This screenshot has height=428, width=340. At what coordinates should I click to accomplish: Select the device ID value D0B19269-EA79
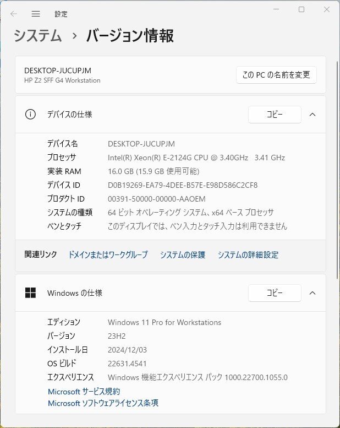coord(183,185)
